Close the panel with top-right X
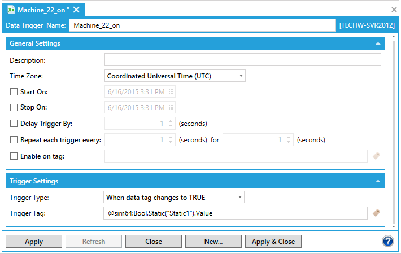Viewport: 401px width, 254px height. [394, 10]
